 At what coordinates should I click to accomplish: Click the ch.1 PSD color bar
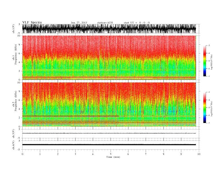click(x=205, y=61)
